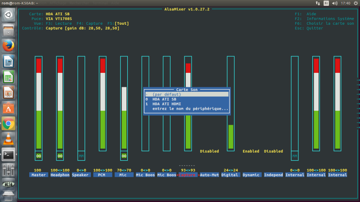Open LibreOffice Writer from the launcher
Viewport: 360px width, 202px height.
point(8,61)
